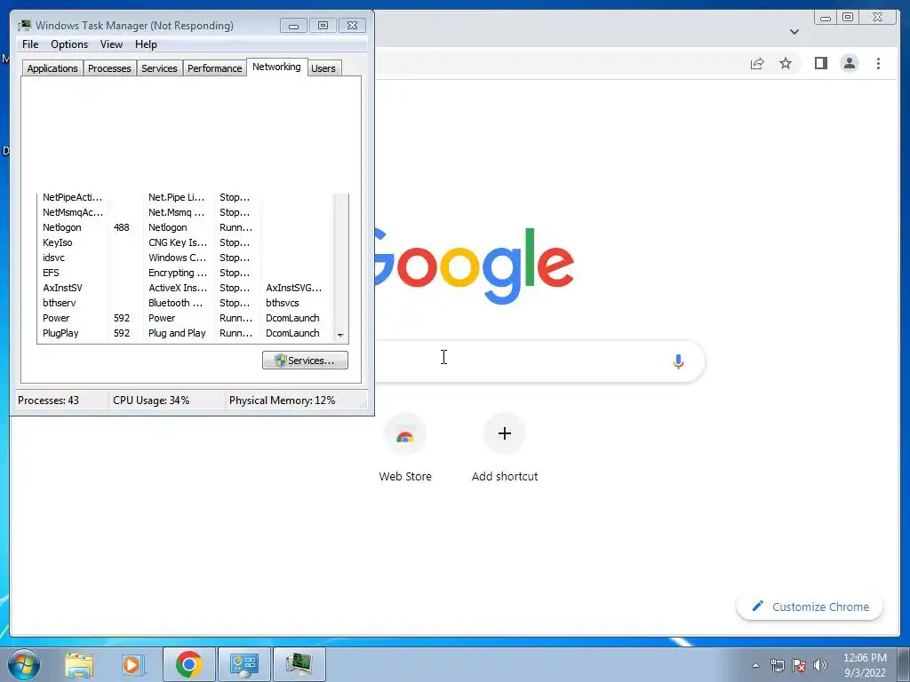
Task: Open volume speaker tray icon
Action: [x=820, y=665]
